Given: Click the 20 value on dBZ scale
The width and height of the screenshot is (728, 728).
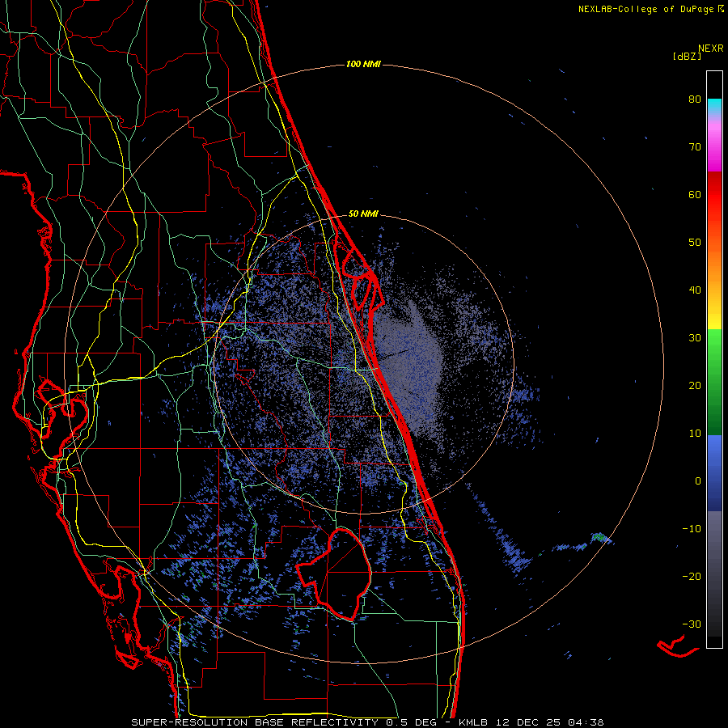Looking at the screenshot, I should pos(695,386).
